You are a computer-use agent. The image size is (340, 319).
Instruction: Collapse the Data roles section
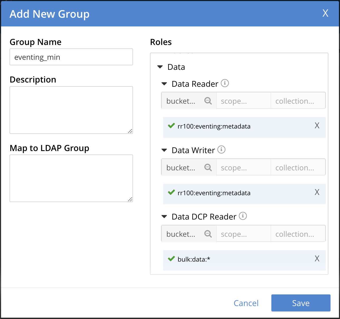click(160, 67)
